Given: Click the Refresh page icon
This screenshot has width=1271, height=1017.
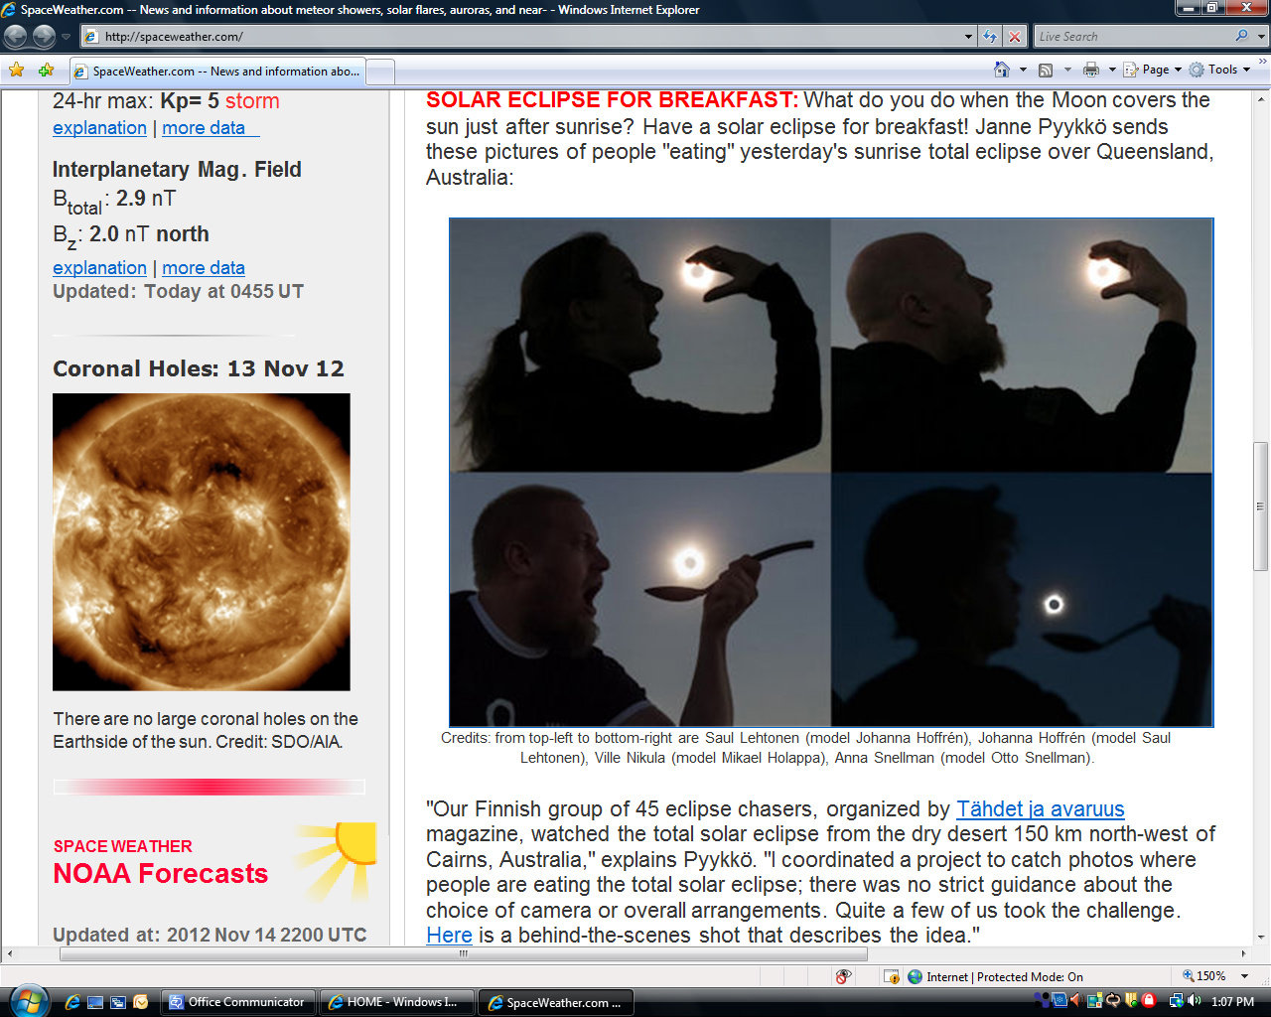Looking at the screenshot, I should [x=990, y=37].
